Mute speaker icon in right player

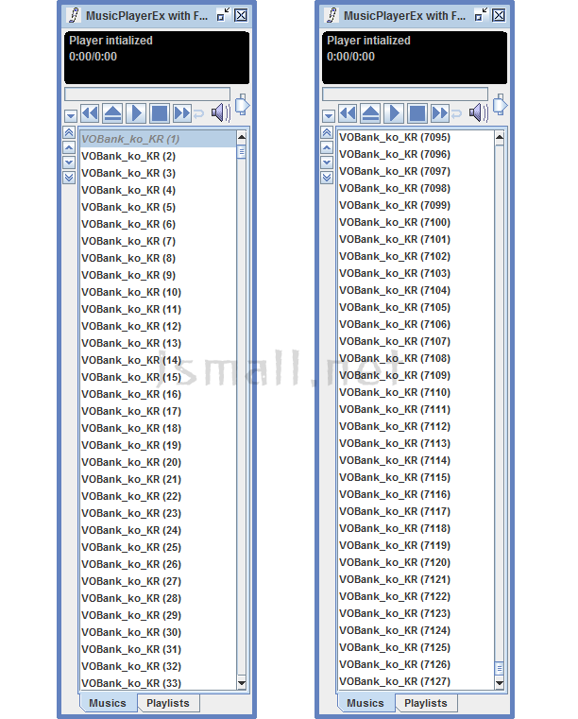(478, 112)
